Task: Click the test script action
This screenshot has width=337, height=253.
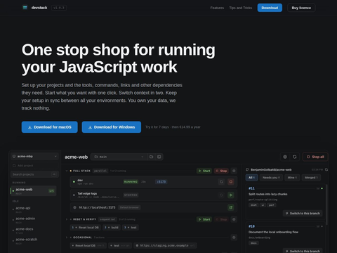Action: 120,245
